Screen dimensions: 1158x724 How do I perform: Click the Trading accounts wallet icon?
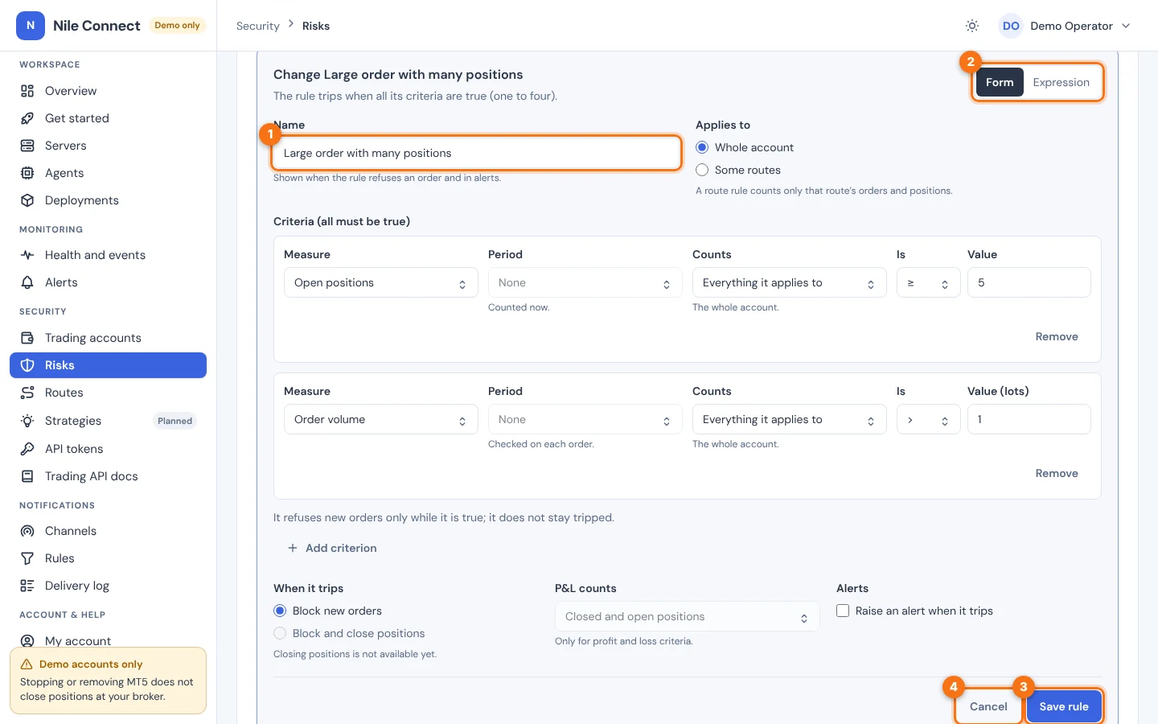point(27,338)
